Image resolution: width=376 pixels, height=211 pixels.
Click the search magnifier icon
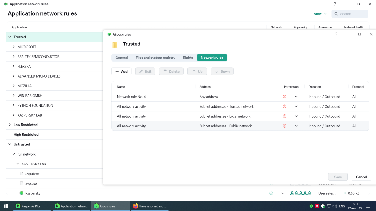pos(336,14)
